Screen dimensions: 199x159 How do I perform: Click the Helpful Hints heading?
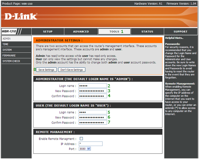point(174,38)
